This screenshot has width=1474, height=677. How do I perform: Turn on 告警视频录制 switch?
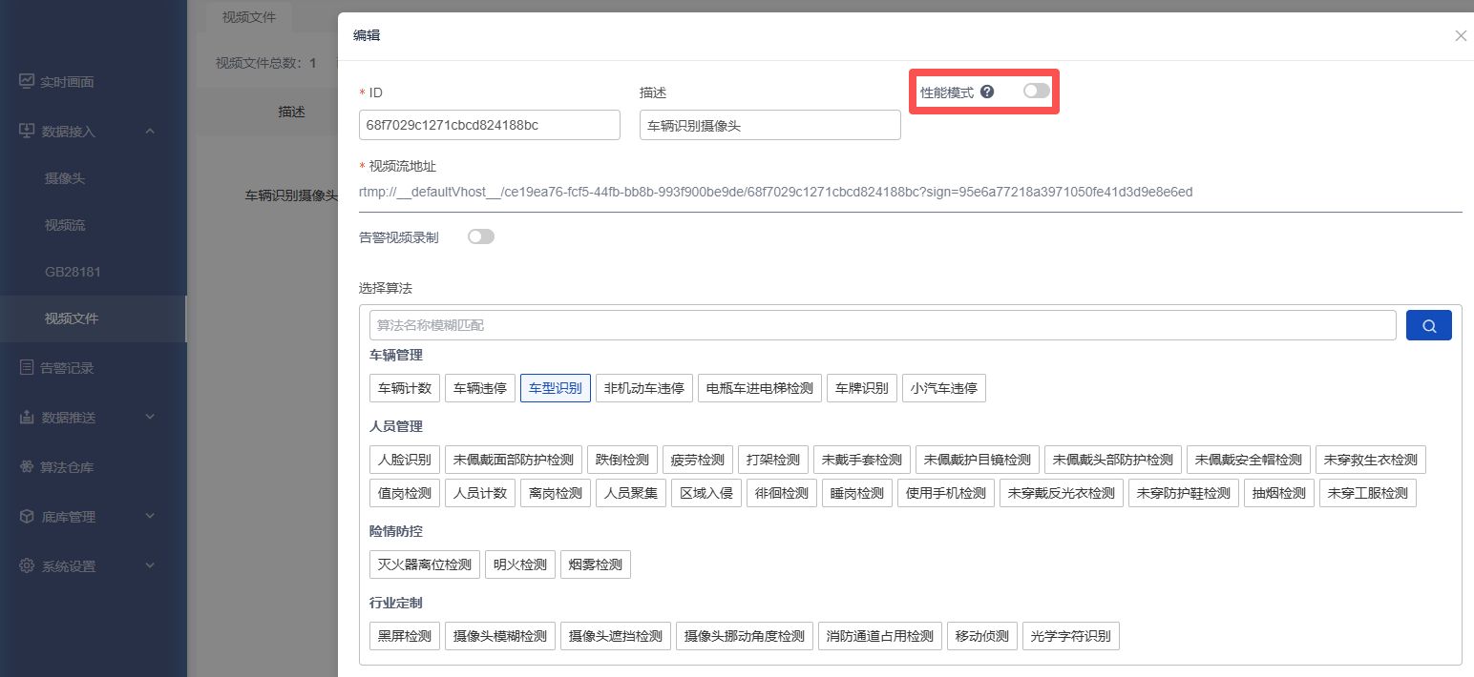(481, 237)
